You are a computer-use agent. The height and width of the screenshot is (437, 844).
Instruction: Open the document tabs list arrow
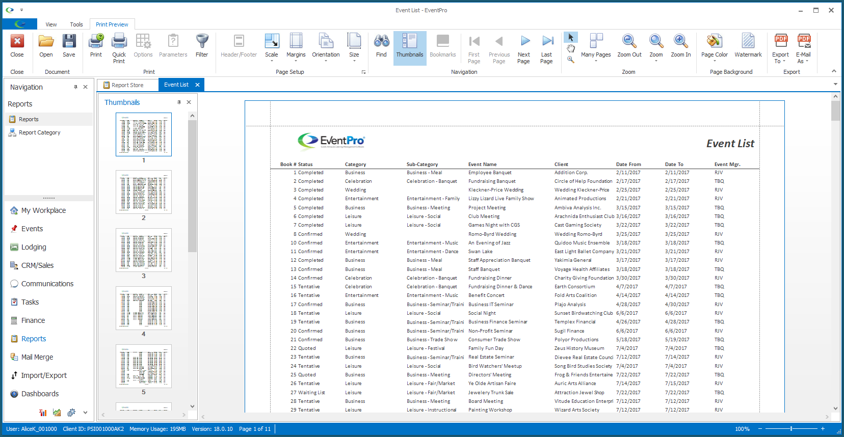(x=835, y=85)
